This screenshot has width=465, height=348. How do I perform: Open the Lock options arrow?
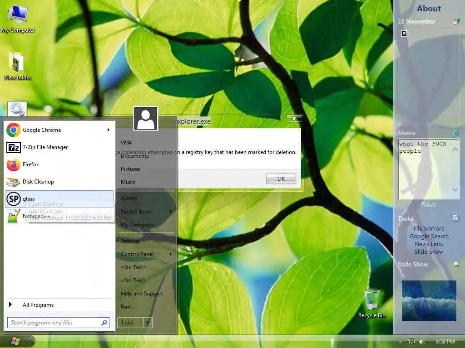(148, 323)
